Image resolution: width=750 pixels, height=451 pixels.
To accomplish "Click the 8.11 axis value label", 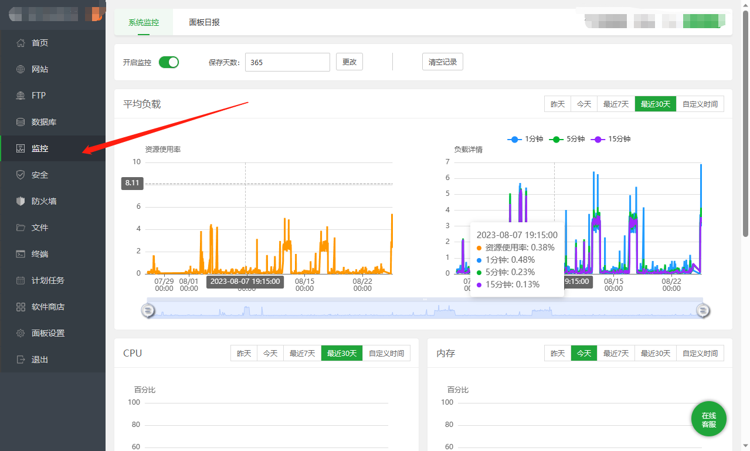I will pyautogui.click(x=133, y=183).
